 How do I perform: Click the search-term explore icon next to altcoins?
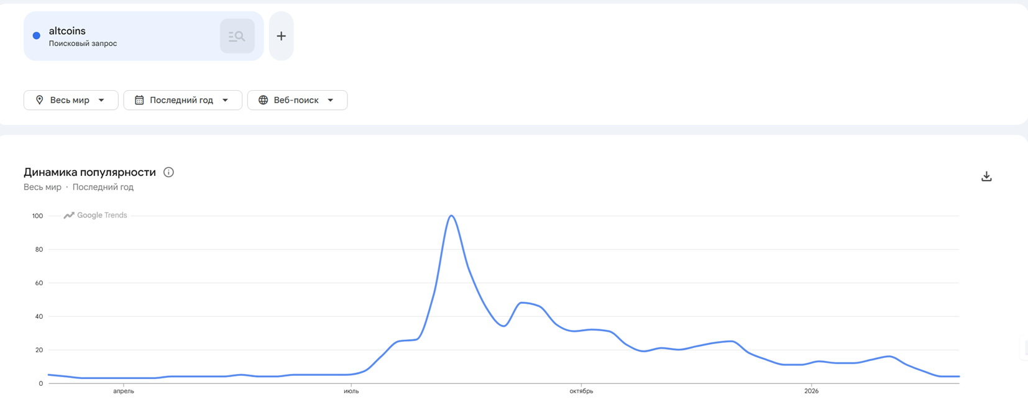[237, 36]
